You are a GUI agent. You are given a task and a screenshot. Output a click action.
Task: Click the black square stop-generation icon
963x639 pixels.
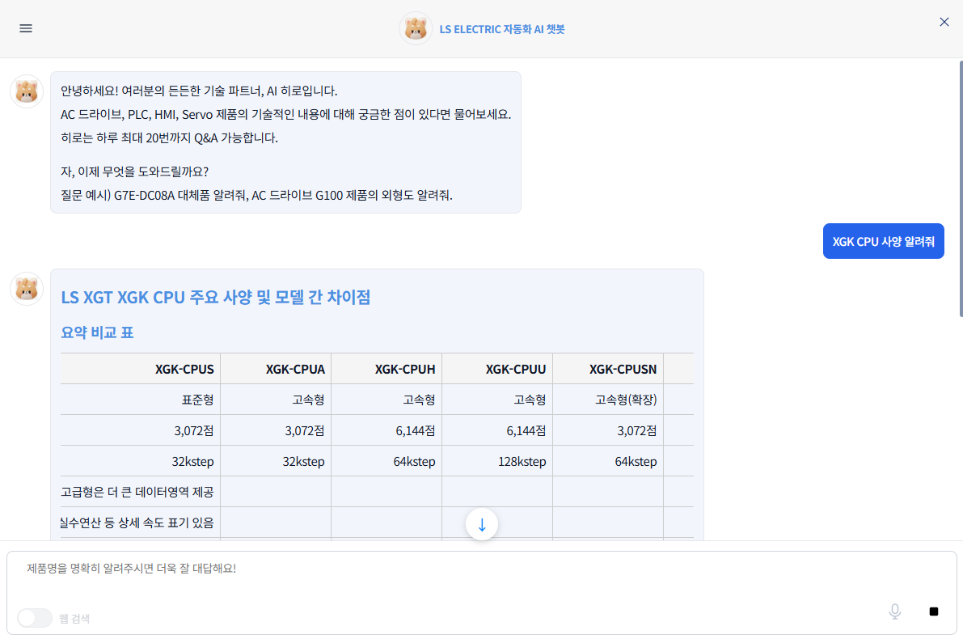pos(933,611)
